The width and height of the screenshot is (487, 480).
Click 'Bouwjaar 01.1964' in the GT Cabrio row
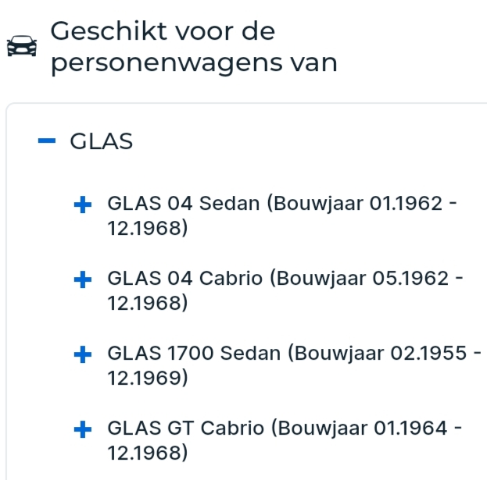(x=359, y=428)
